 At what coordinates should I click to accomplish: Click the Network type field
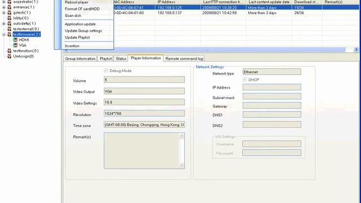(272, 72)
